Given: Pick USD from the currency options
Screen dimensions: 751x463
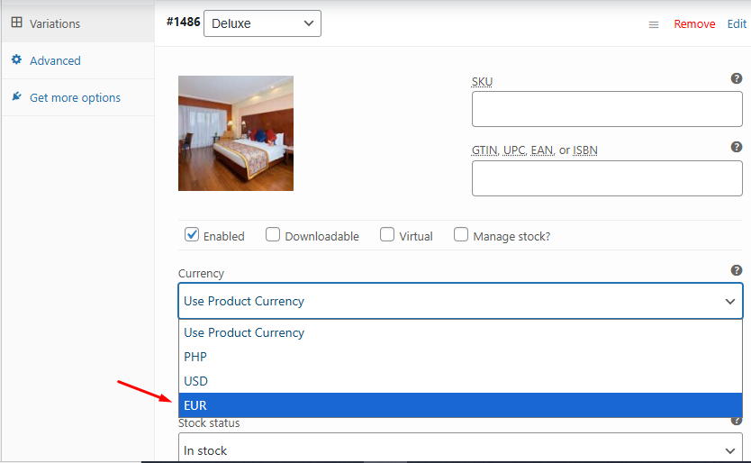Looking at the screenshot, I should (195, 381).
